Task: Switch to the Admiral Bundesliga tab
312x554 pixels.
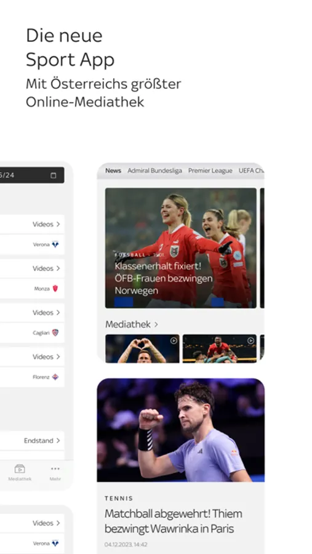Action: click(154, 171)
